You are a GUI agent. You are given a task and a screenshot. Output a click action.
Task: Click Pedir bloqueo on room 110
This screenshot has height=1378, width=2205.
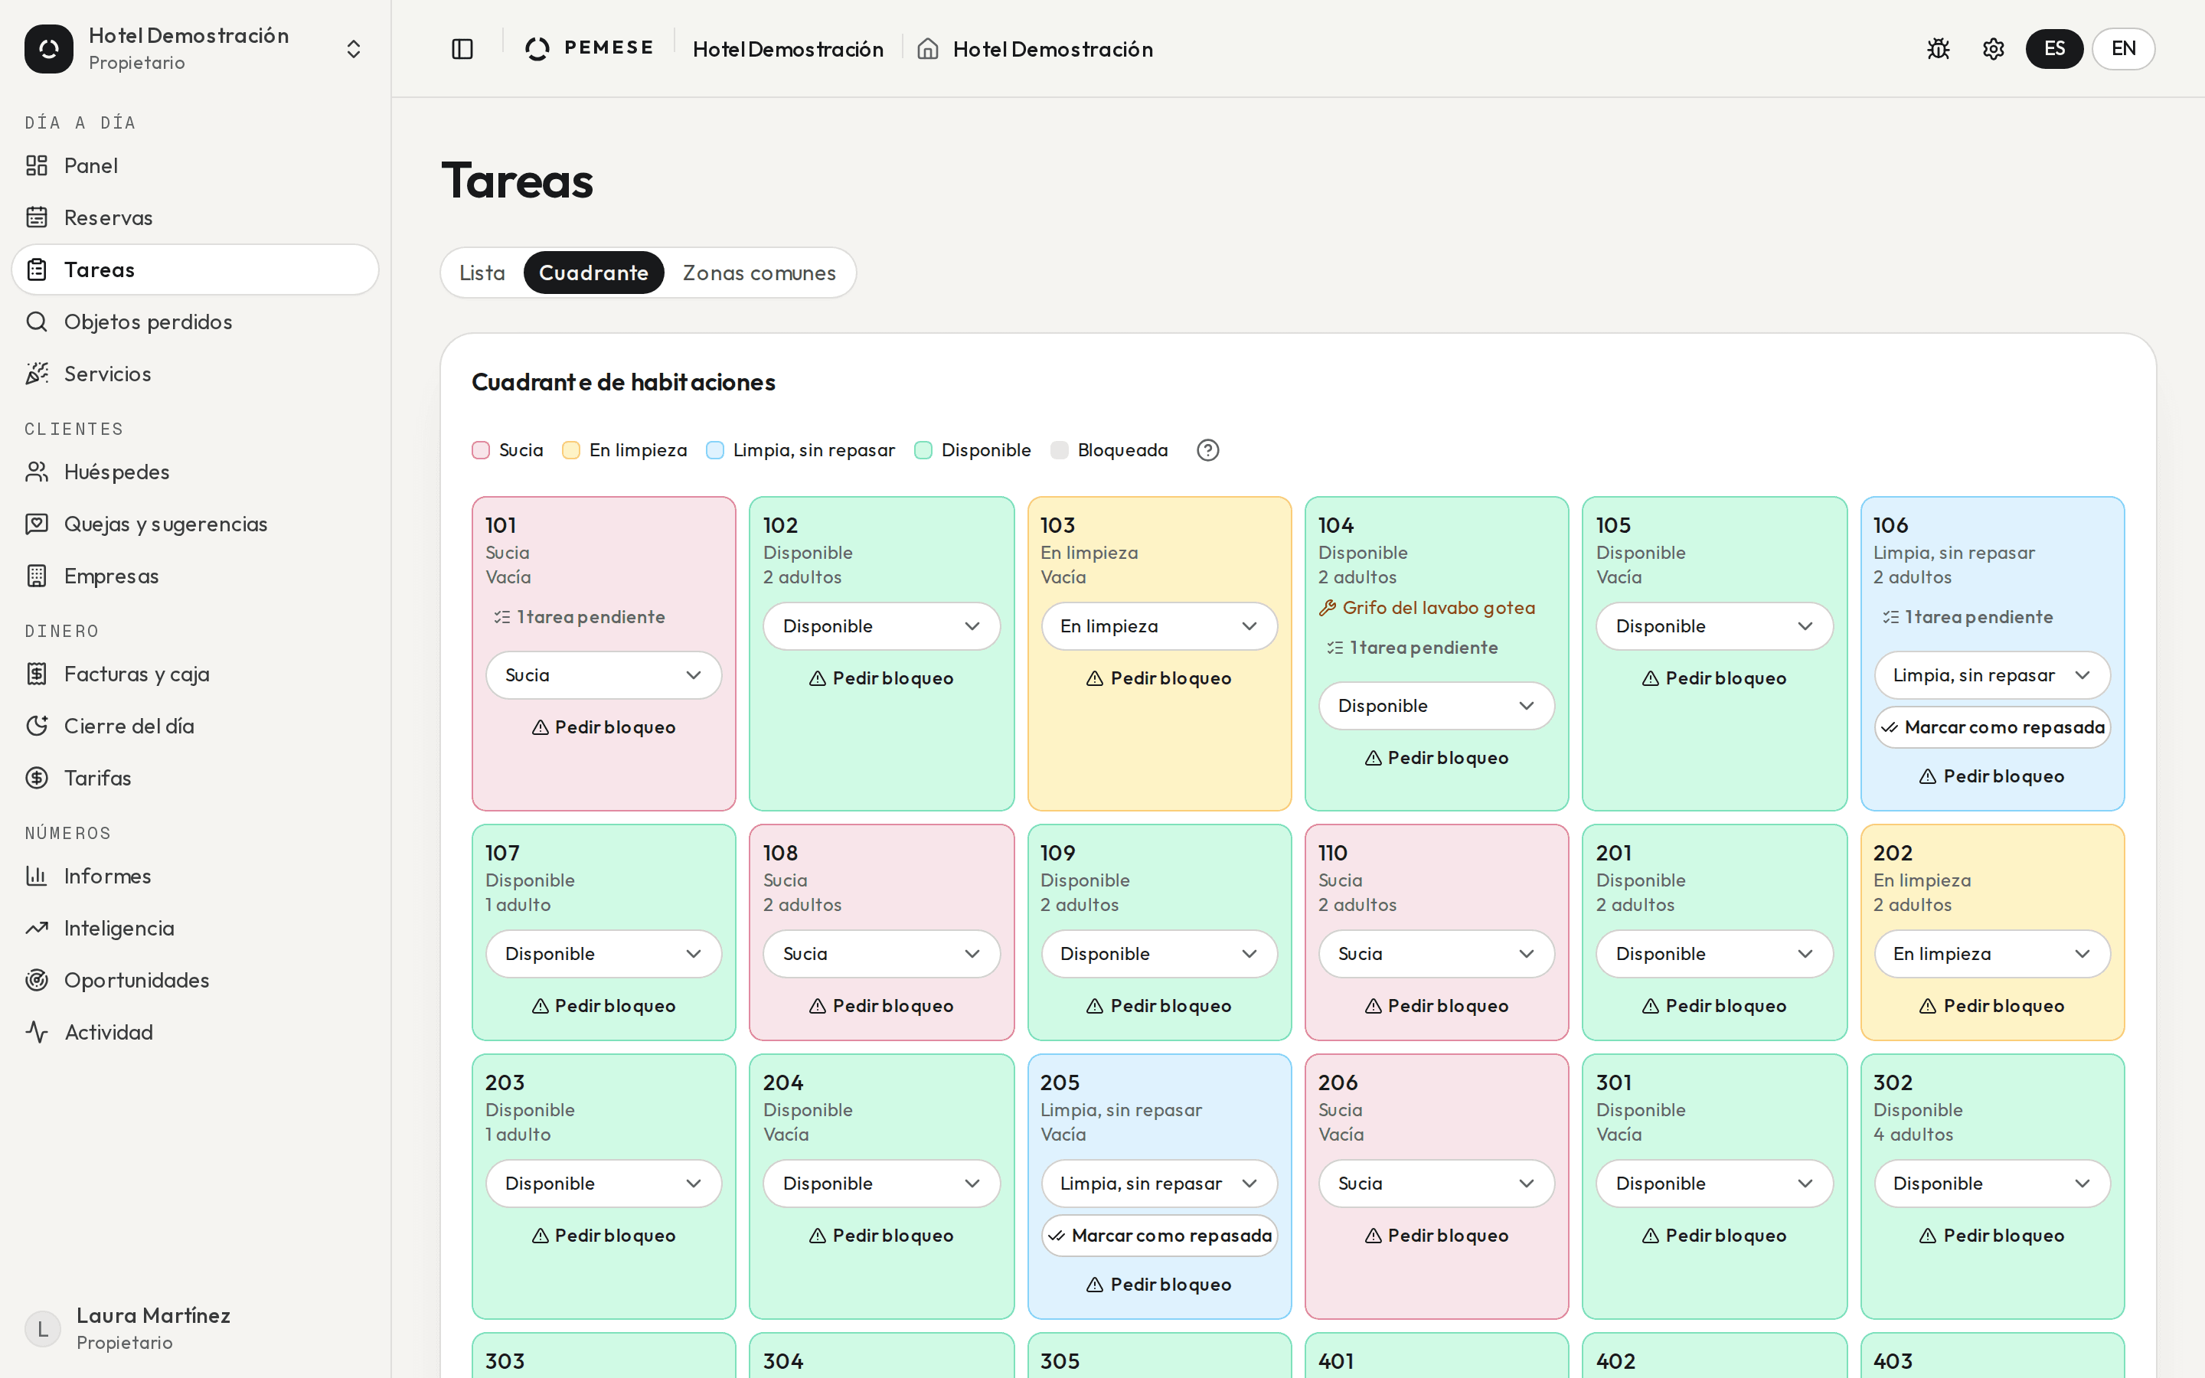[1436, 1006]
